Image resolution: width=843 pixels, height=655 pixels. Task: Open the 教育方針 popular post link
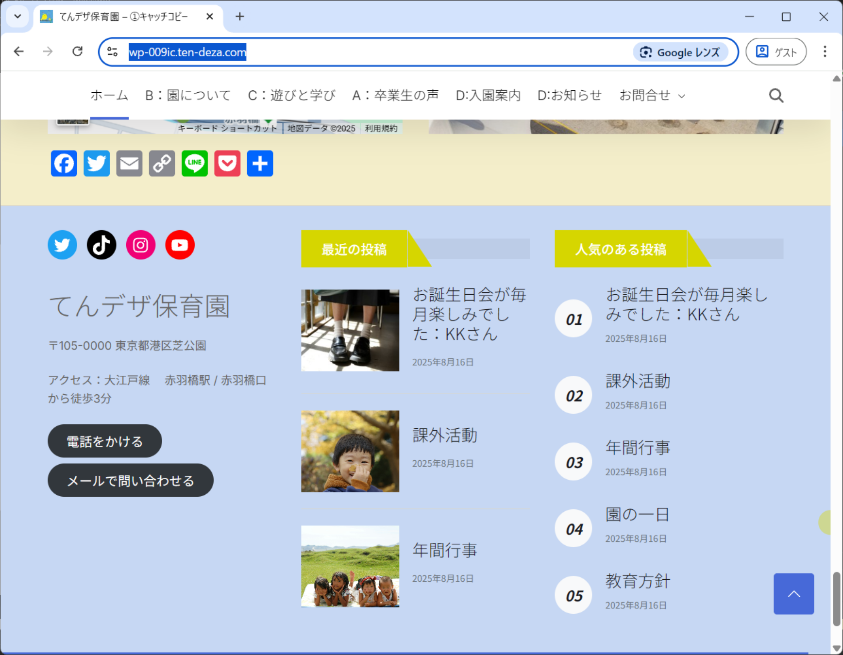tap(637, 581)
